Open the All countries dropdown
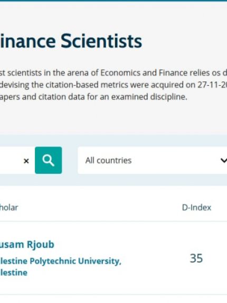This screenshot has width=227, height=303. coord(152,160)
